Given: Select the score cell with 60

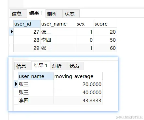Looking at the screenshot, I should point(105,48).
